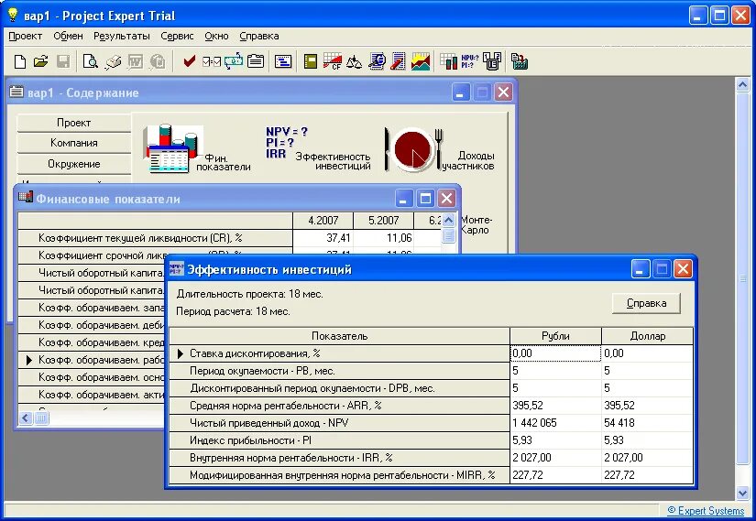
Task: Select CR value 37,41 for 4.2007
Action: coord(323,237)
